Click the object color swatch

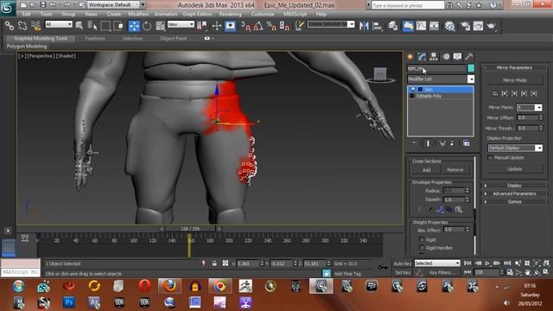tap(471, 68)
